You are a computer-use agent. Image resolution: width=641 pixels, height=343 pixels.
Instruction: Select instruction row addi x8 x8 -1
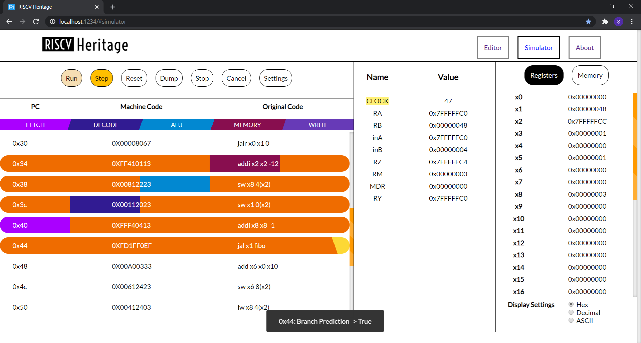pos(175,225)
